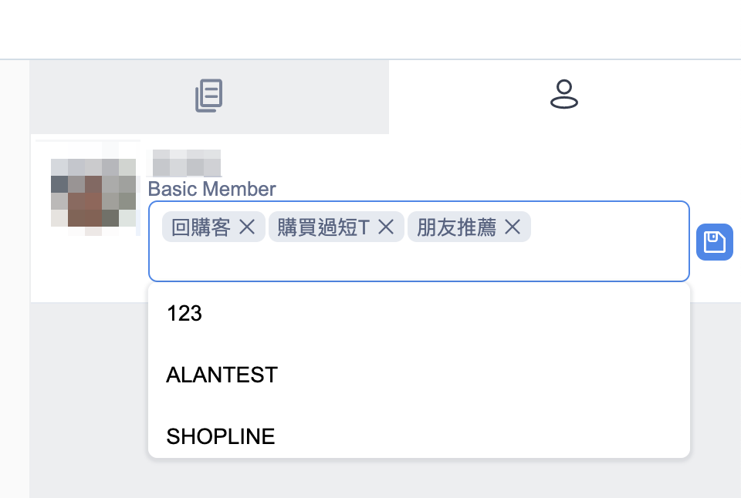
Task: Save tags with the blue floppy-disk button
Action: [x=715, y=242]
